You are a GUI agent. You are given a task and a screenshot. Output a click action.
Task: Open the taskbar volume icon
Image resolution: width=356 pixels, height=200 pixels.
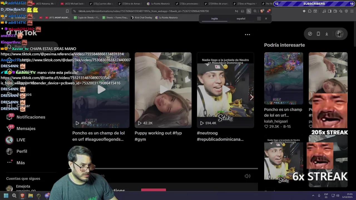pyautogui.click(x=338, y=196)
